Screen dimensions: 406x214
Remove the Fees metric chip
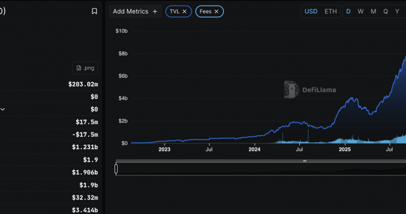pos(217,11)
